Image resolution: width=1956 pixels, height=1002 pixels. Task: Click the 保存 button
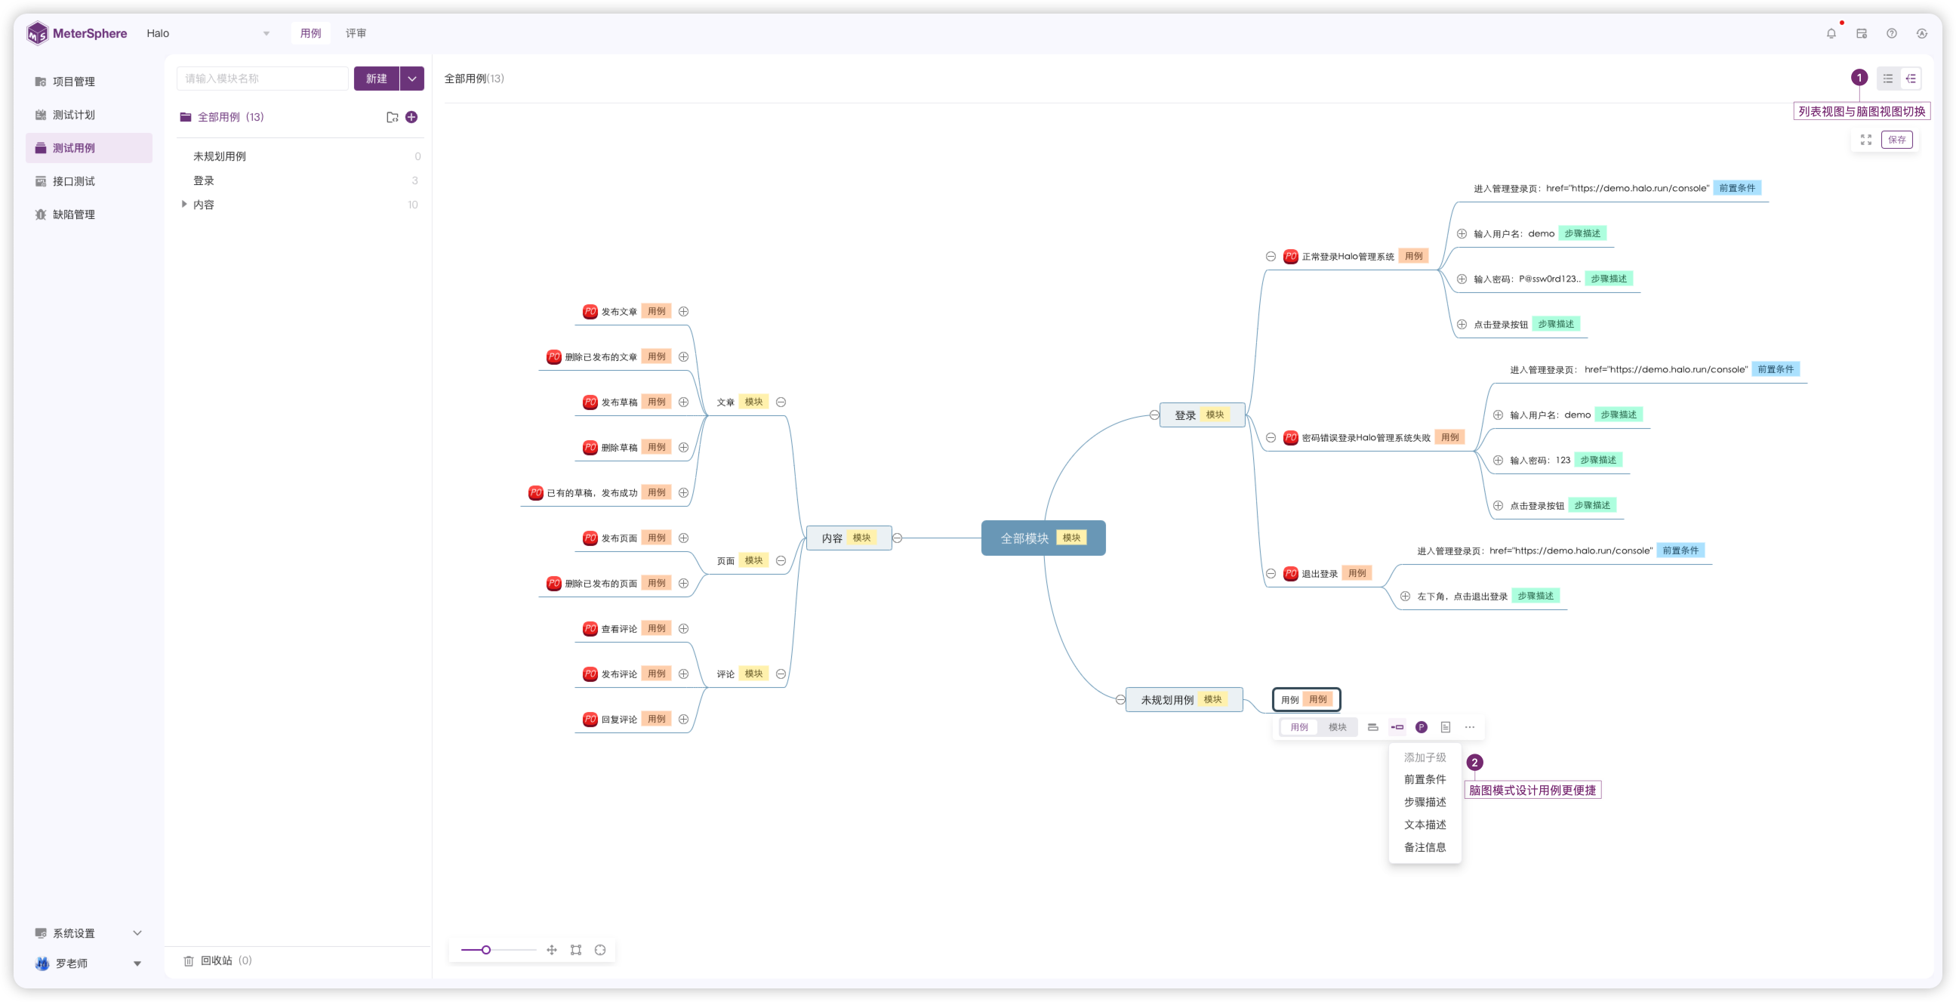[x=1896, y=140]
